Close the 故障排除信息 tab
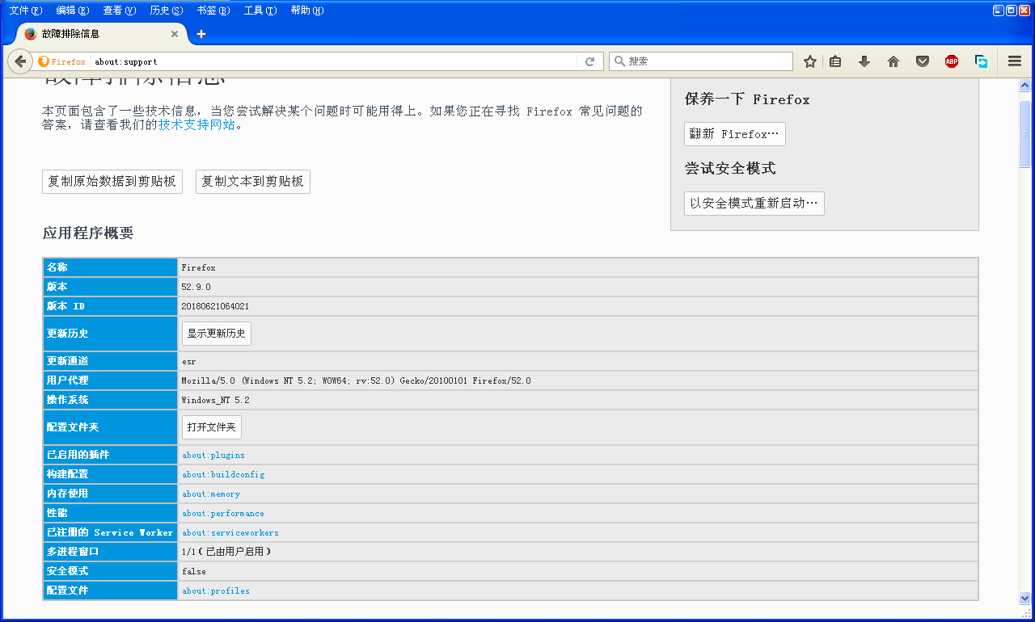Image resolution: width=1035 pixels, height=622 pixels. coord(175,34)
